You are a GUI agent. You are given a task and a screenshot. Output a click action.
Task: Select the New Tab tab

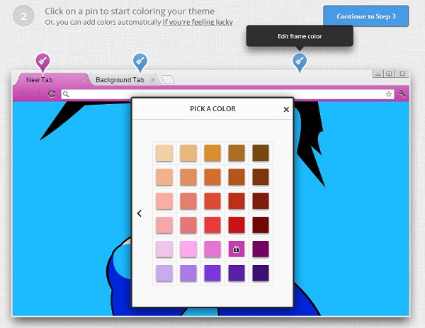pos(39,80)
